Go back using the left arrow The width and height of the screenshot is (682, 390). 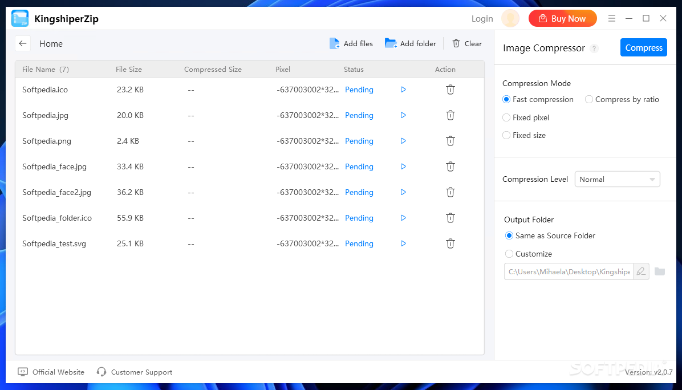pos(23,43)
